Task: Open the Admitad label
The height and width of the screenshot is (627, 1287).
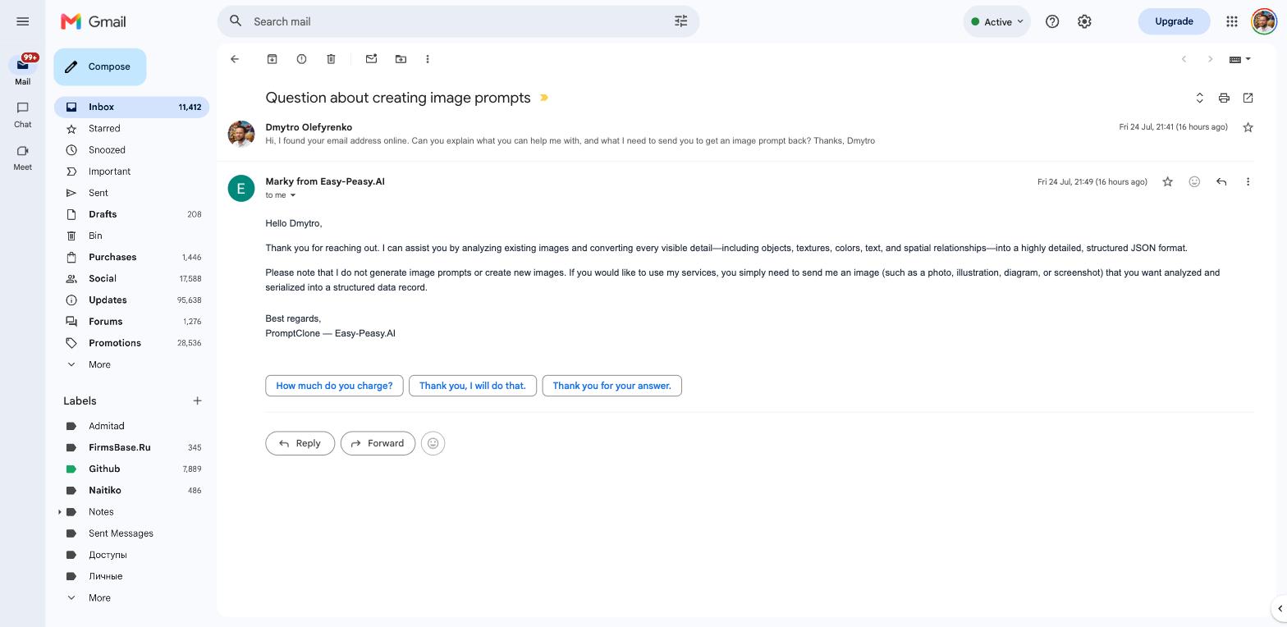Action: [x=131, y=426]
